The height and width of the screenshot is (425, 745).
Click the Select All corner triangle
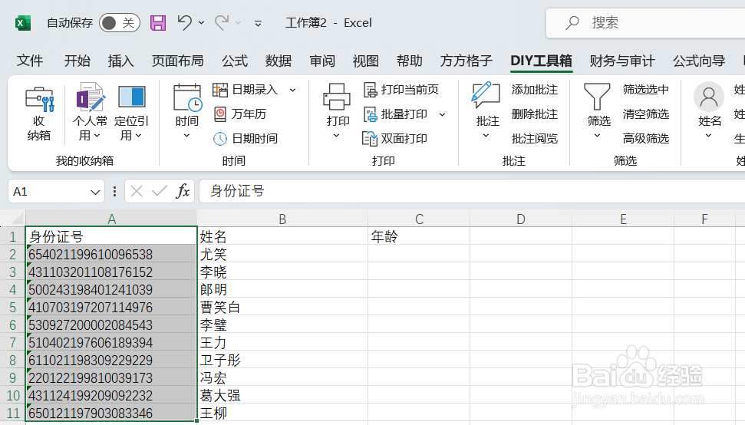click(x=17, y=219)
